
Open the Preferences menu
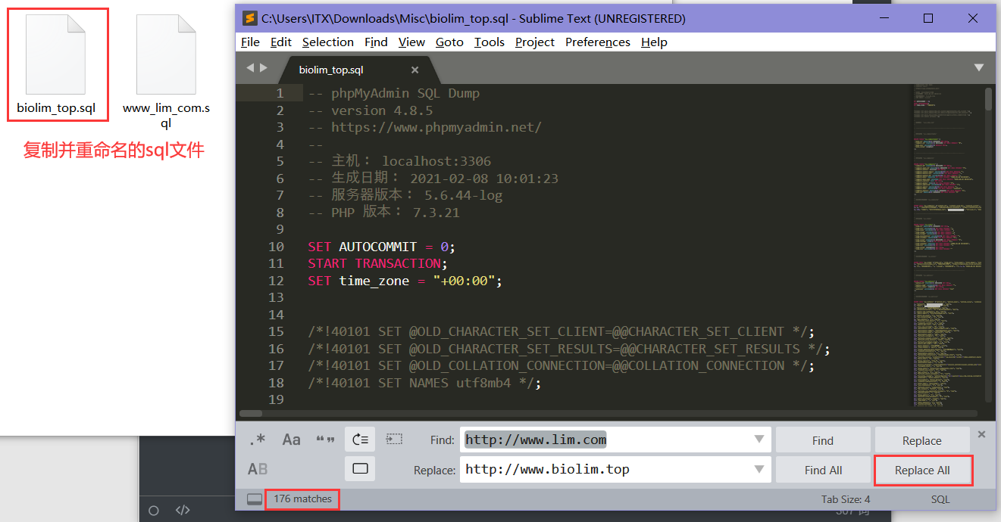598,42
